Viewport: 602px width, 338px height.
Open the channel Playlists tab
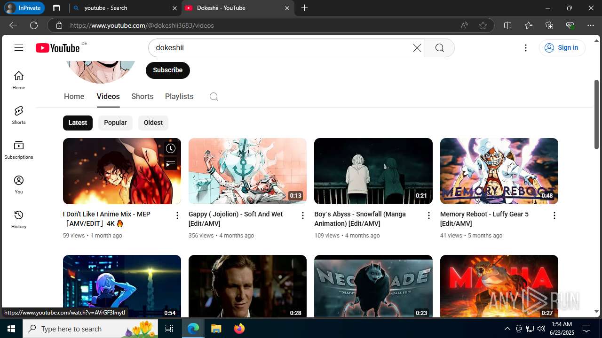(179, 96)
